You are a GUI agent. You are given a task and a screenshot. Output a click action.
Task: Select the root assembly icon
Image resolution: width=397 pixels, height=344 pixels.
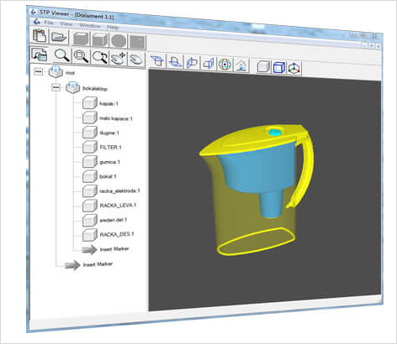tap(56, 72)
